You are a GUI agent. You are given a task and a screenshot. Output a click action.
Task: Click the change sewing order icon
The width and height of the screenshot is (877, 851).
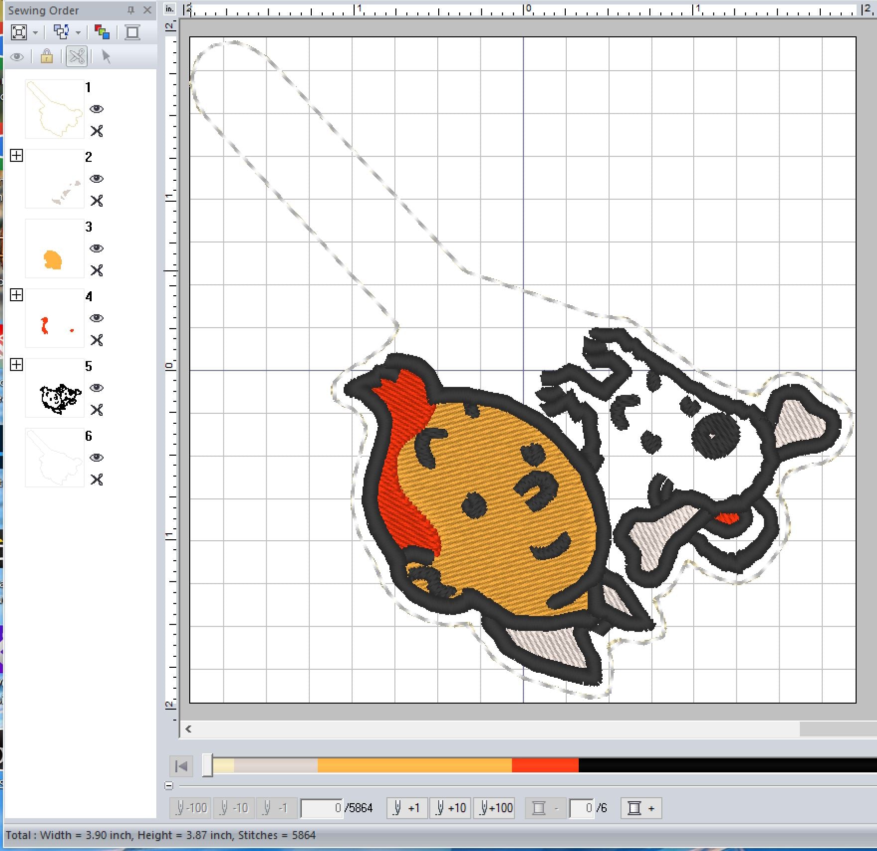point(62,33)
